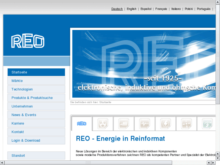Click breadcrumb text 'Sie befinden sich hier: Startseite'

[91, 102]
